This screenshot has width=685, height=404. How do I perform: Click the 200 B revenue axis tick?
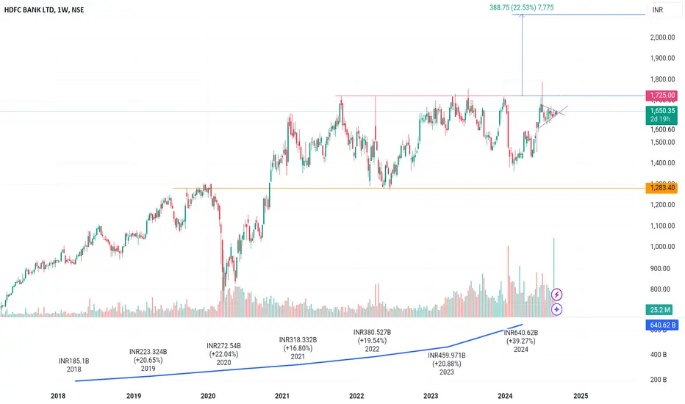(659, 380)
